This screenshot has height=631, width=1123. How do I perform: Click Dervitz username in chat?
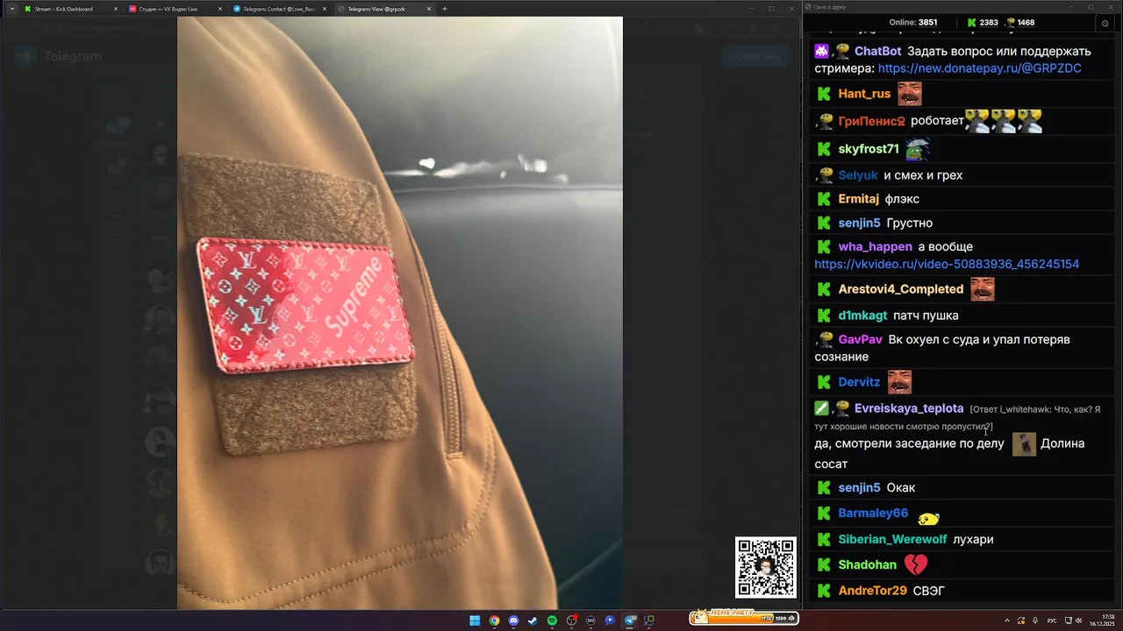(859, 382)
